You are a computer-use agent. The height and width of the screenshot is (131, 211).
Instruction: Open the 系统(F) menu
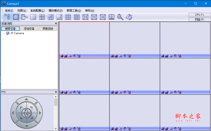click(9, 11)
